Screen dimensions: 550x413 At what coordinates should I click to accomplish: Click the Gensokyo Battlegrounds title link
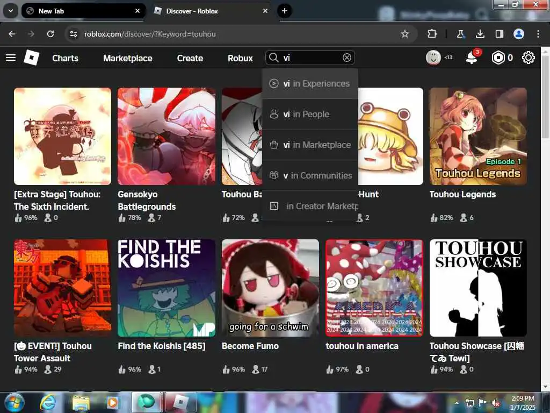(x=147, y=201)
